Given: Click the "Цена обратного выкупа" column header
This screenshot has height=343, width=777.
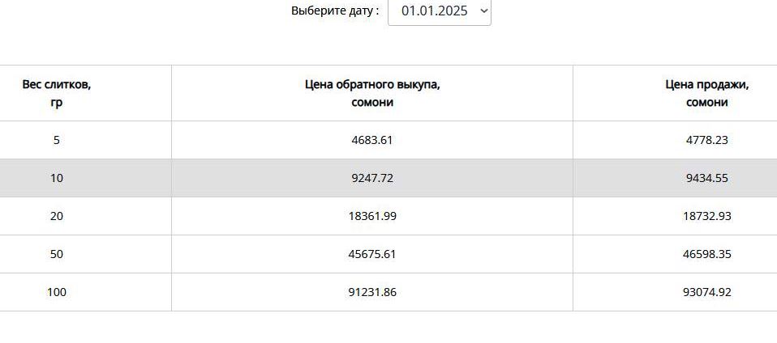Looking at the screenshot, I should coord(372,93).
